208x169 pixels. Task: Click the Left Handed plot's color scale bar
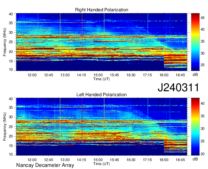tap(195, 127)
